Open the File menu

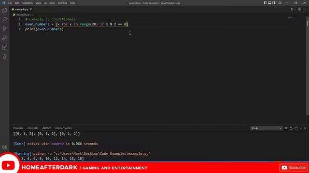click(x=10, y=3)
